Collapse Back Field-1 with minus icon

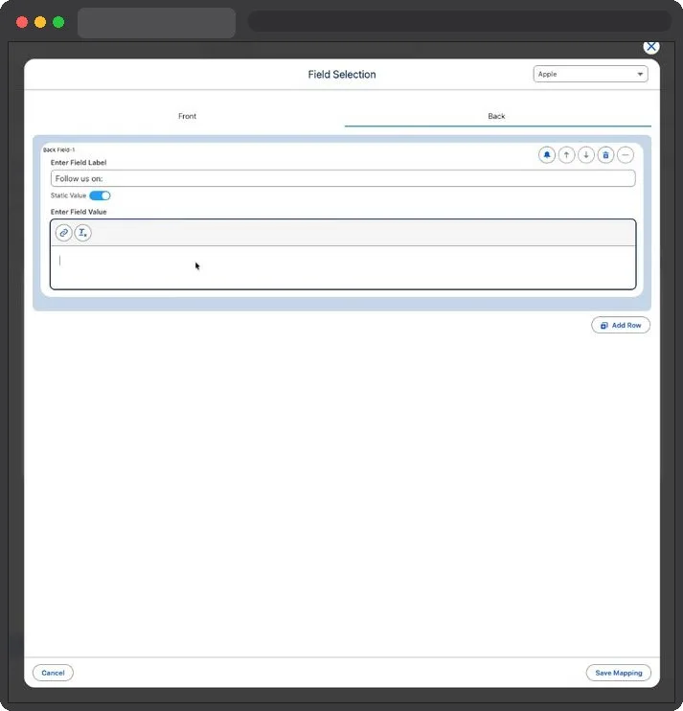(626, 155)
